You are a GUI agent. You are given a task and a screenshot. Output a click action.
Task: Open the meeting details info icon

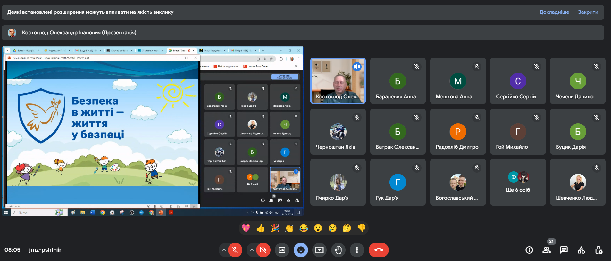(x=529, y=250)
